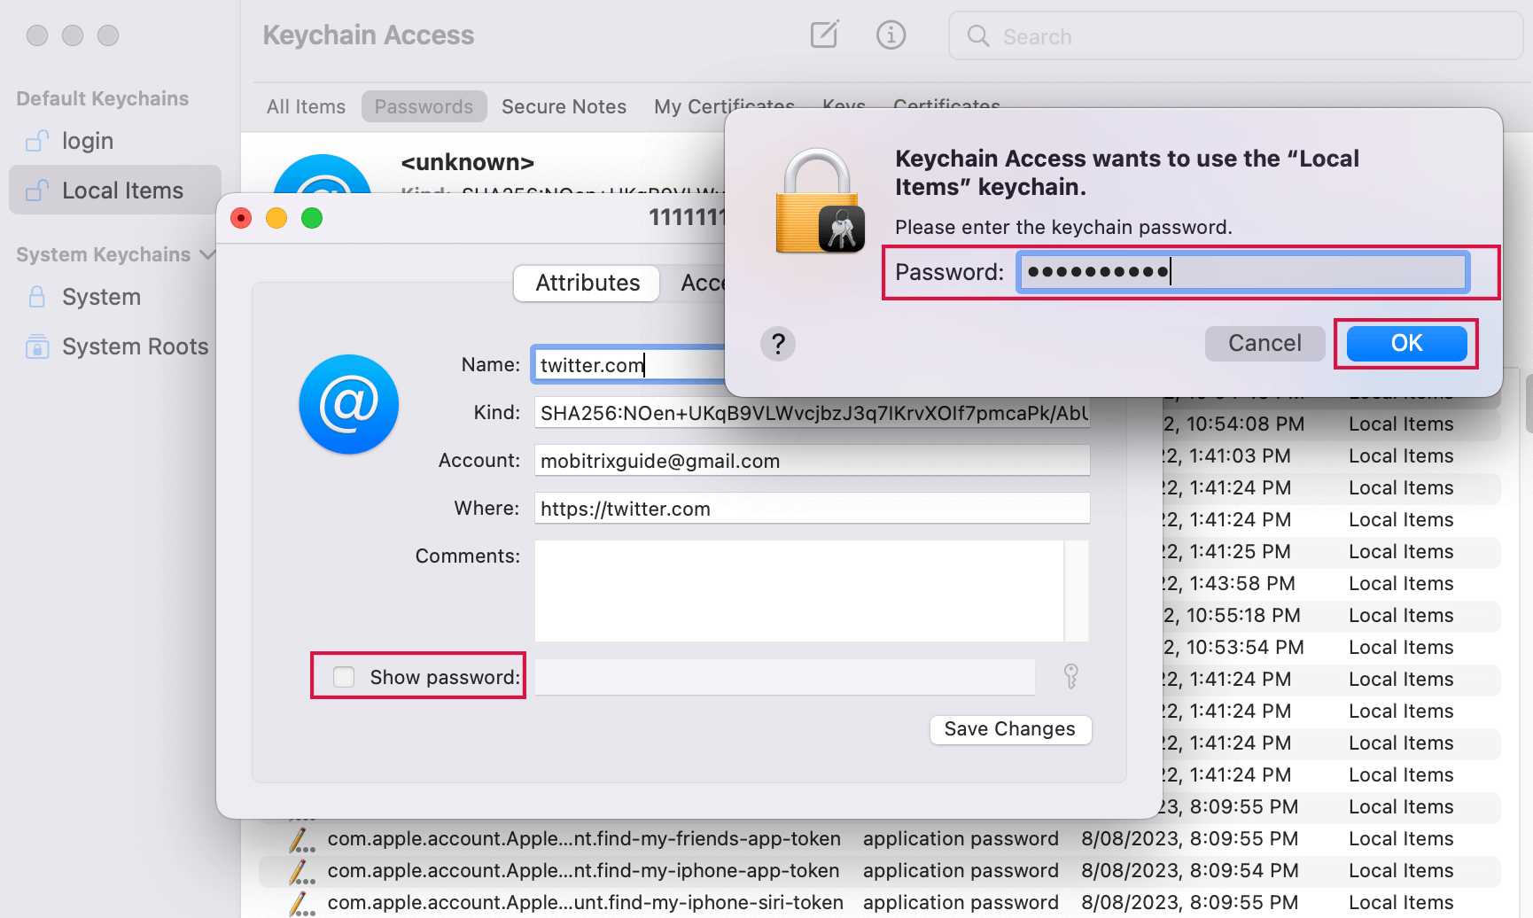Image resolution: width=1533 pixels, height=918 pixels.
Task: Focus the keychain Password field
Action: [1242, 271]
